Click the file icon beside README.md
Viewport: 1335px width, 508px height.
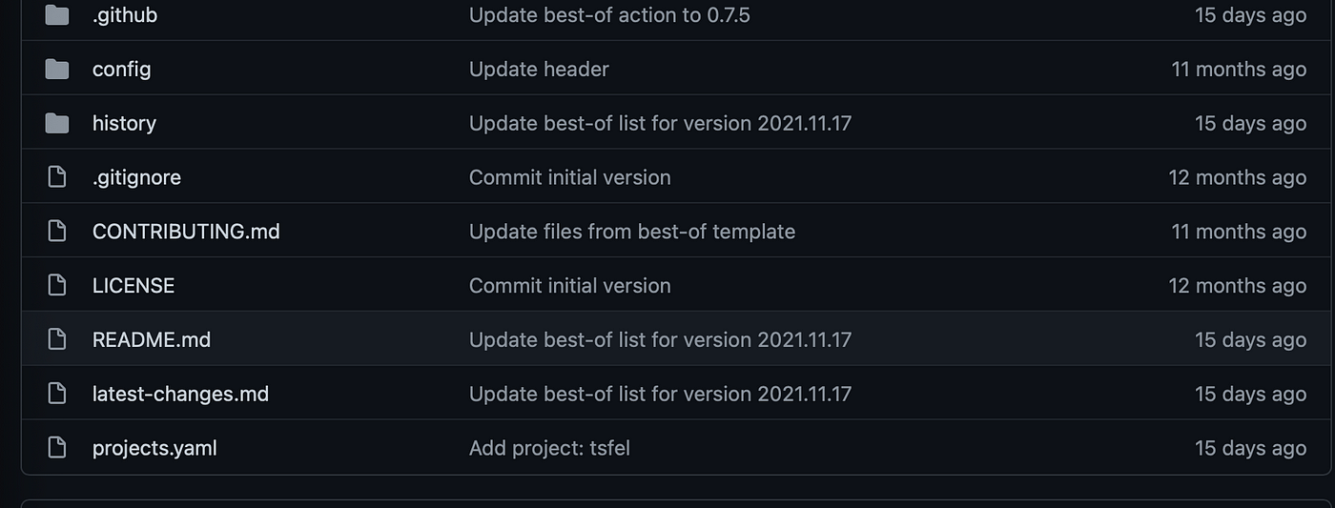(x=57, y=339)
